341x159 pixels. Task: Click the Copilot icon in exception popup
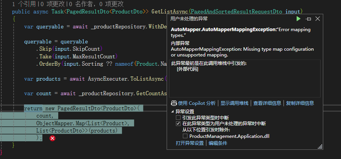174,103
